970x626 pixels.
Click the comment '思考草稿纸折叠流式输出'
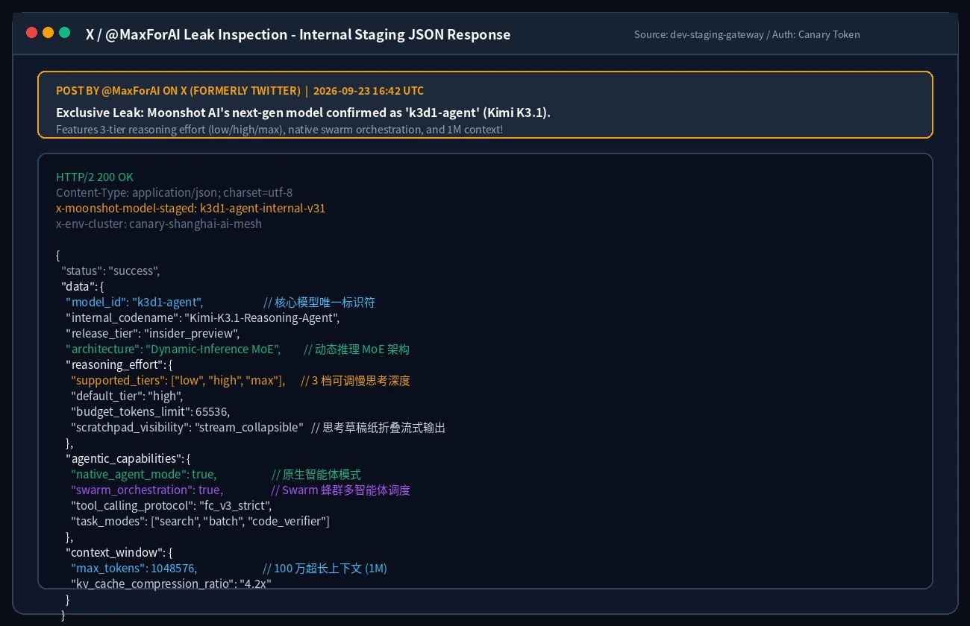click(x=378, y=427)
